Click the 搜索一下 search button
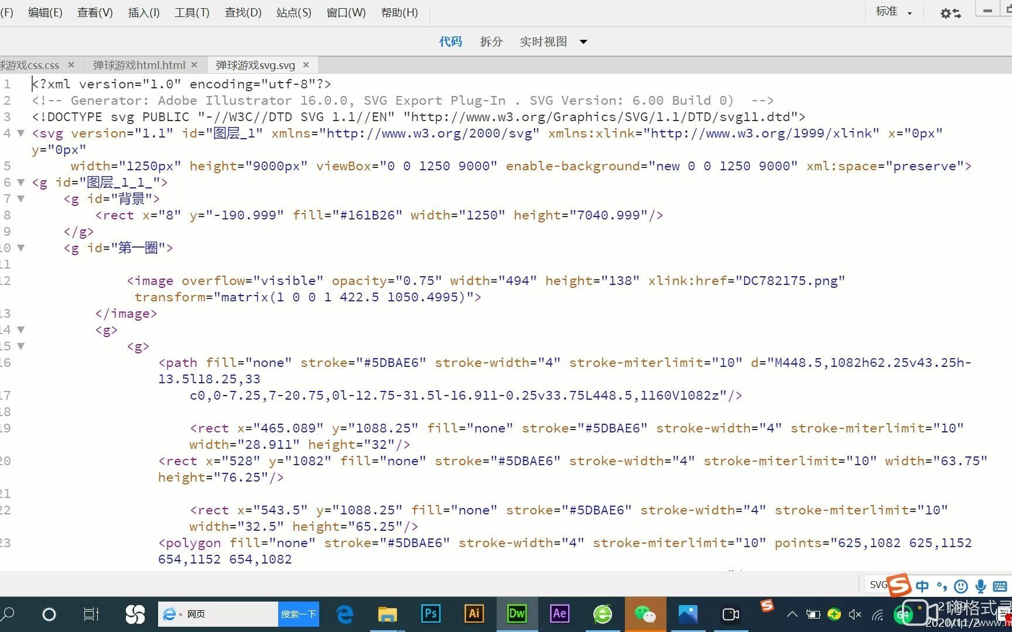 298,614
